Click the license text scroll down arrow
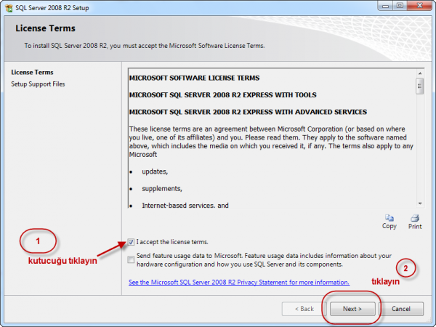The image size is (436, 327). click(420, 203)
